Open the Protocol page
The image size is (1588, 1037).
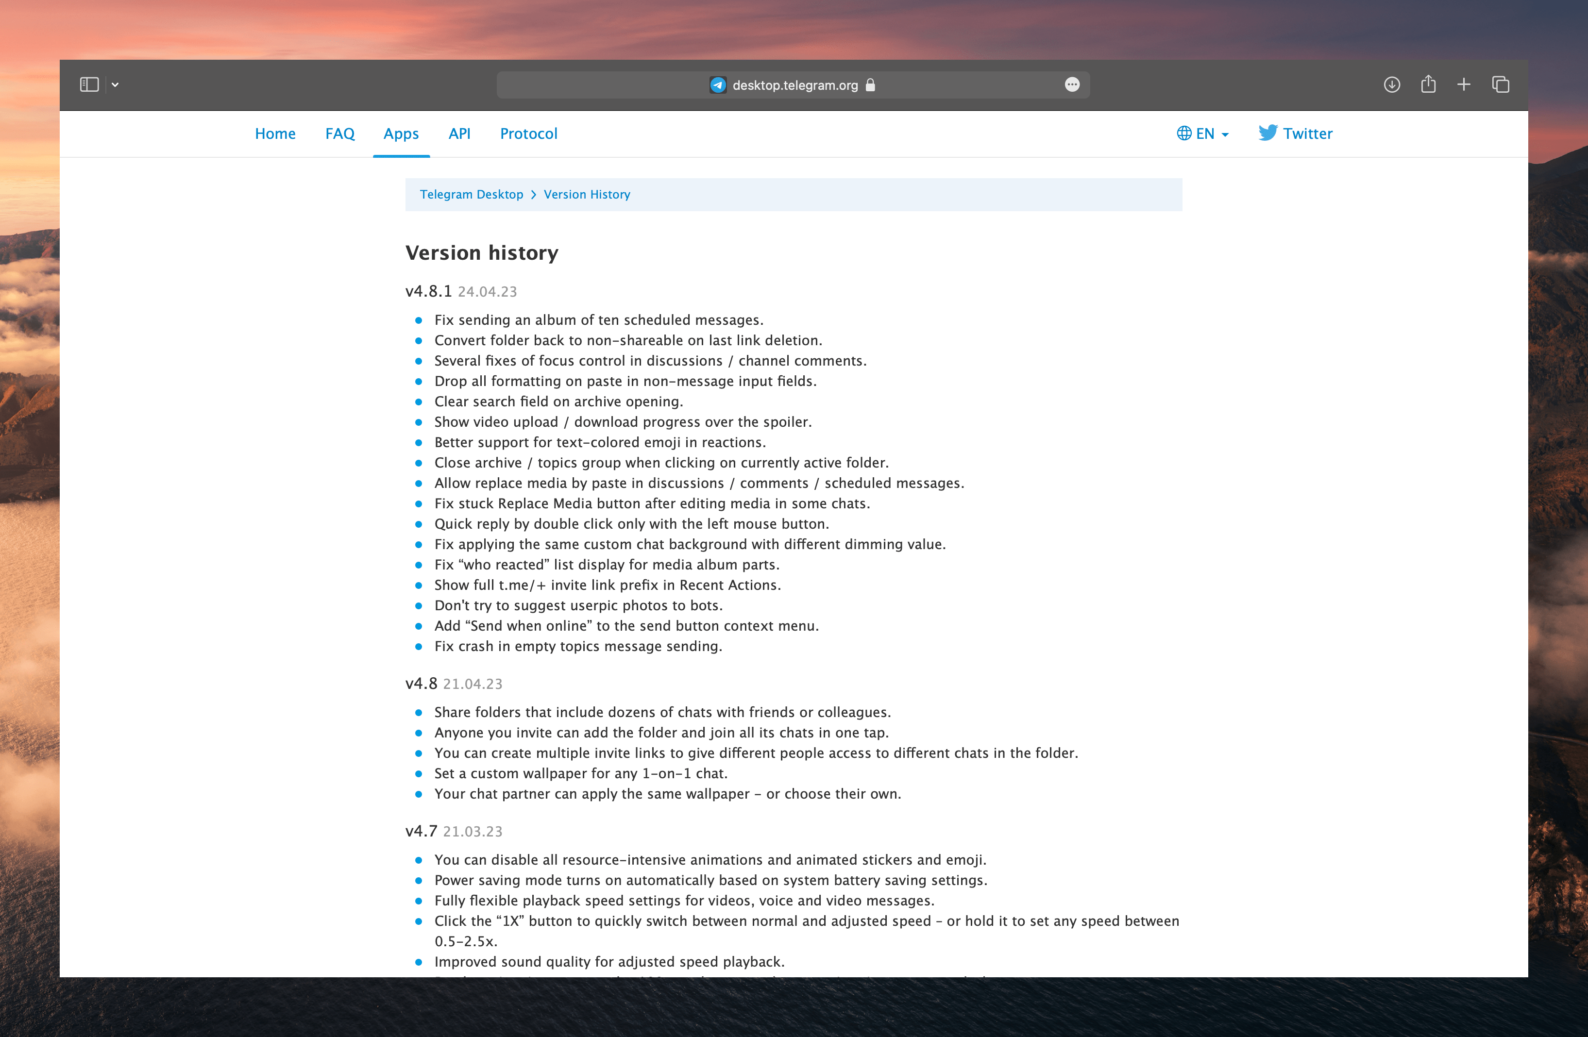pyautogui.click(x=528, y=134)
